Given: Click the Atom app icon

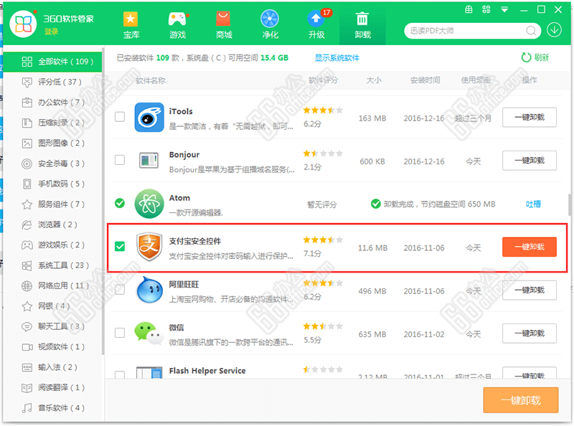Looking at the screenshot, I should (149, 204).
